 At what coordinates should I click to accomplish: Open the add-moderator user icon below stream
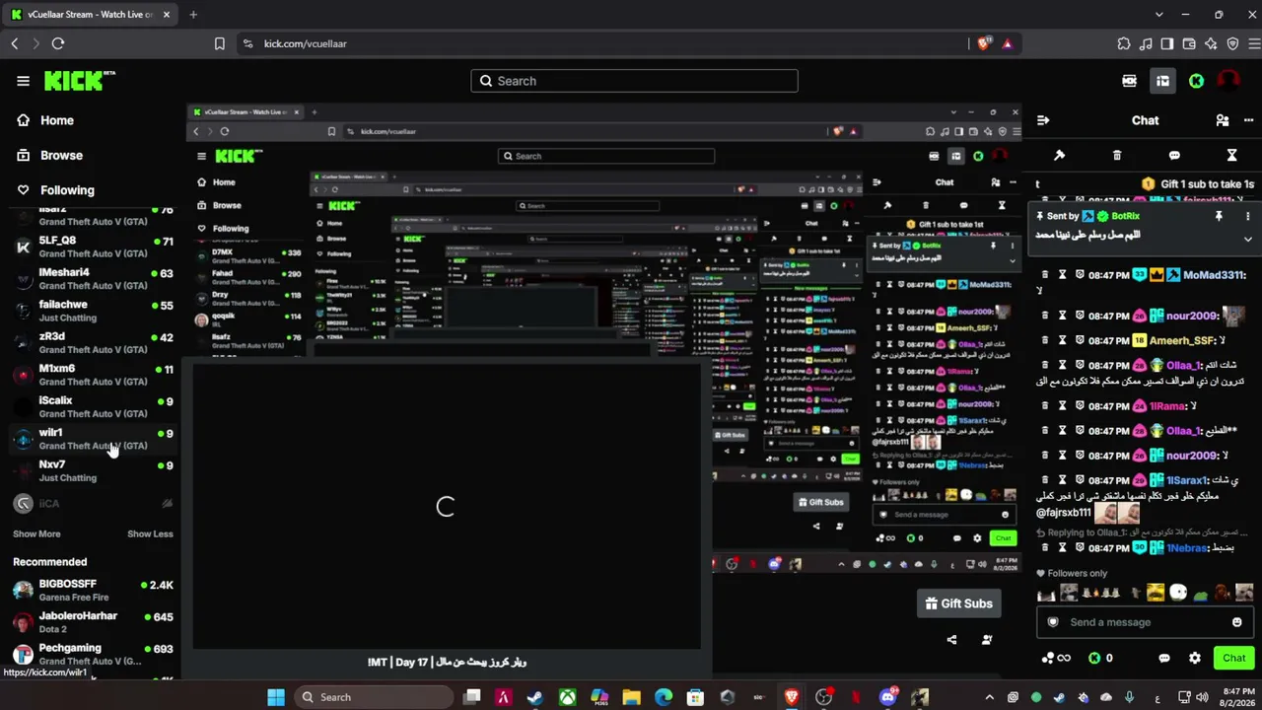[x=987, y=639]
